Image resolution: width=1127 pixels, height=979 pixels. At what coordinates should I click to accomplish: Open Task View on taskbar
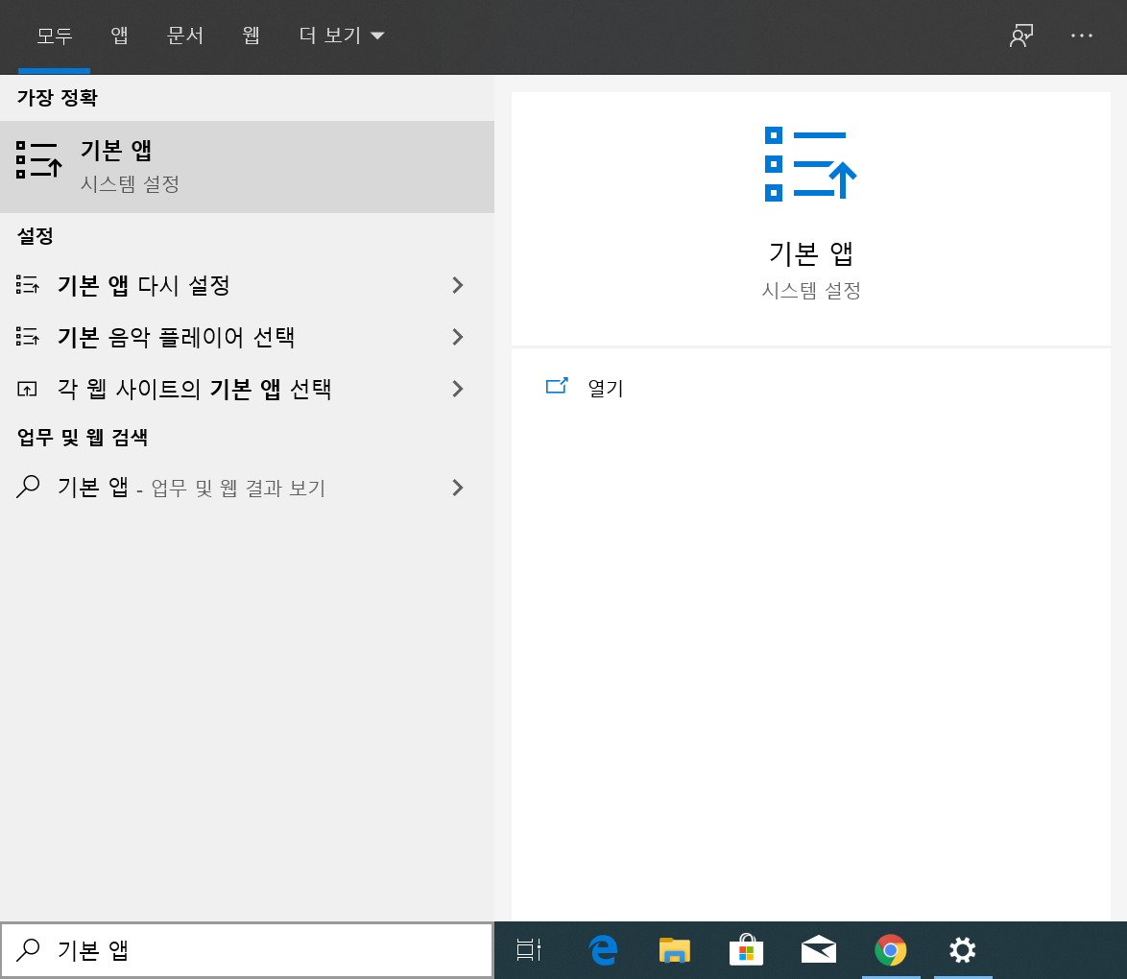pyautogui.click(x=530, y=950)
